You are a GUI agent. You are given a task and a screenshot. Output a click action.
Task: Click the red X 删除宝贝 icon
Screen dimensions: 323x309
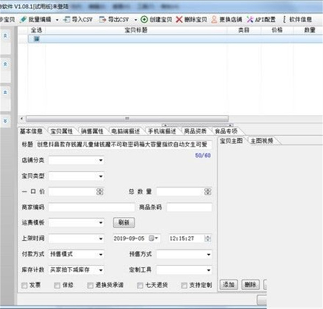point(179,19)
